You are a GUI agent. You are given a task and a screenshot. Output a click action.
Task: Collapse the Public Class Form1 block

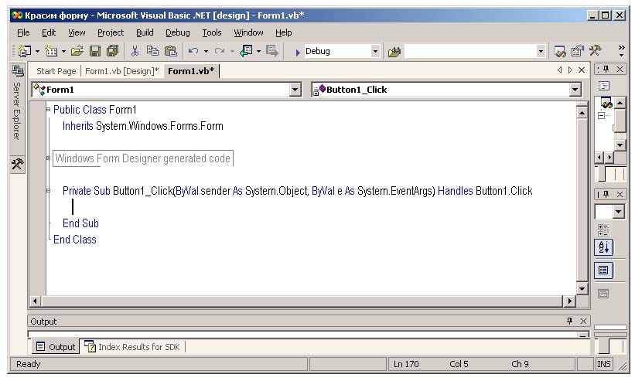click(x=48, y=110)
